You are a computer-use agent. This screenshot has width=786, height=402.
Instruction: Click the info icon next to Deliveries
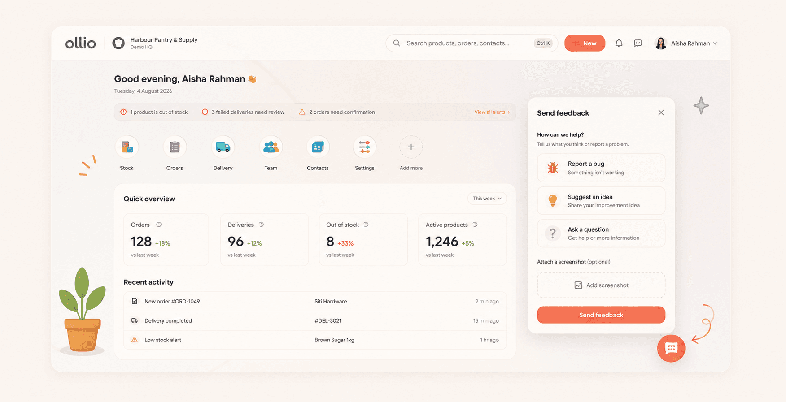click(262, 225)
